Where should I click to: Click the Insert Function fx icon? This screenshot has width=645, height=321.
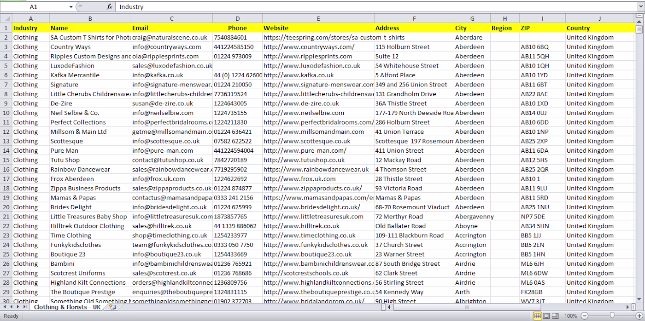click(109, 7)
